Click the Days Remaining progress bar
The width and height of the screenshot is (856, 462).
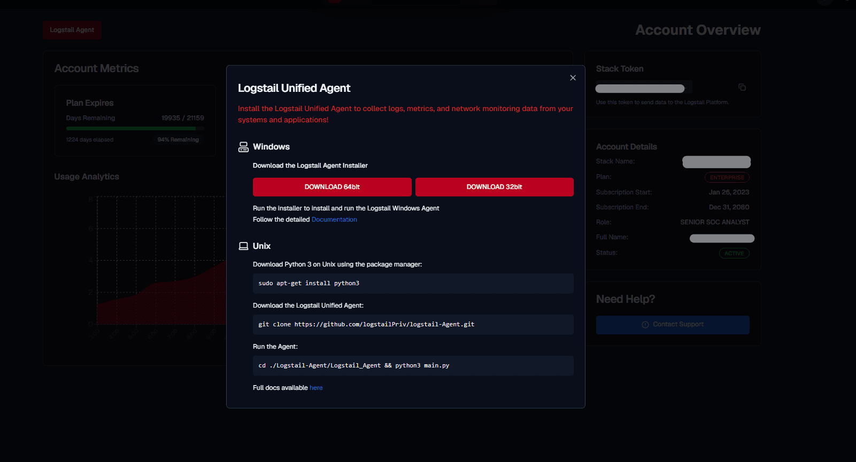click(135, 129)
